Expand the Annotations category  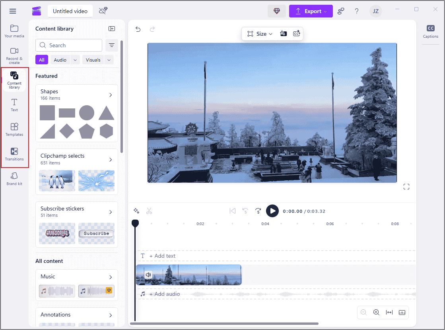pos(111,315)
